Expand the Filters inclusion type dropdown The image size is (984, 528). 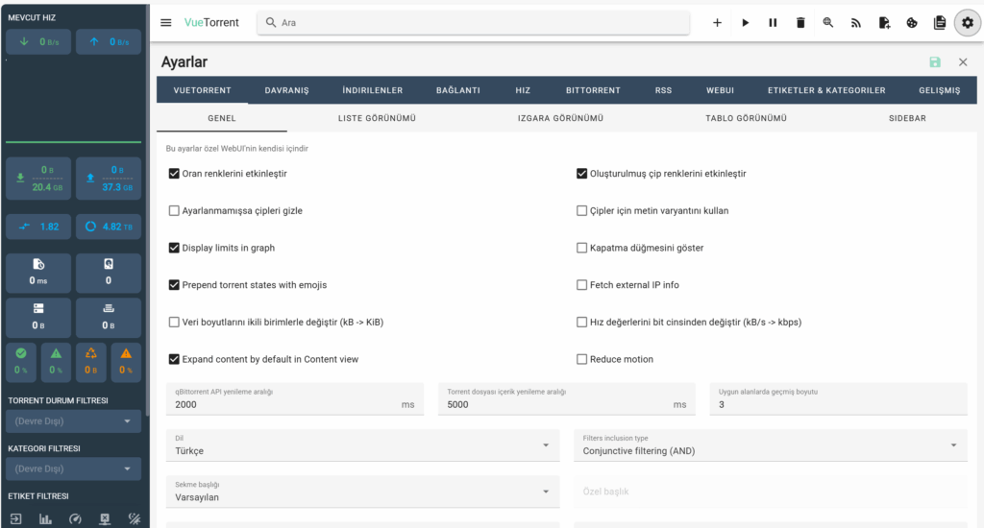pyautogui.click(x=771, y=445)
